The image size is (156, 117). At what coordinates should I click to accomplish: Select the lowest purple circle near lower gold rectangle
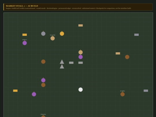[34, 94]
